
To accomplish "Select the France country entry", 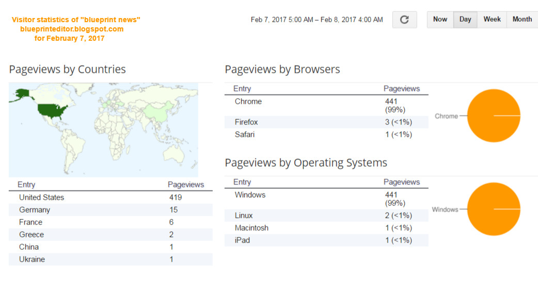I will point(110,222).
